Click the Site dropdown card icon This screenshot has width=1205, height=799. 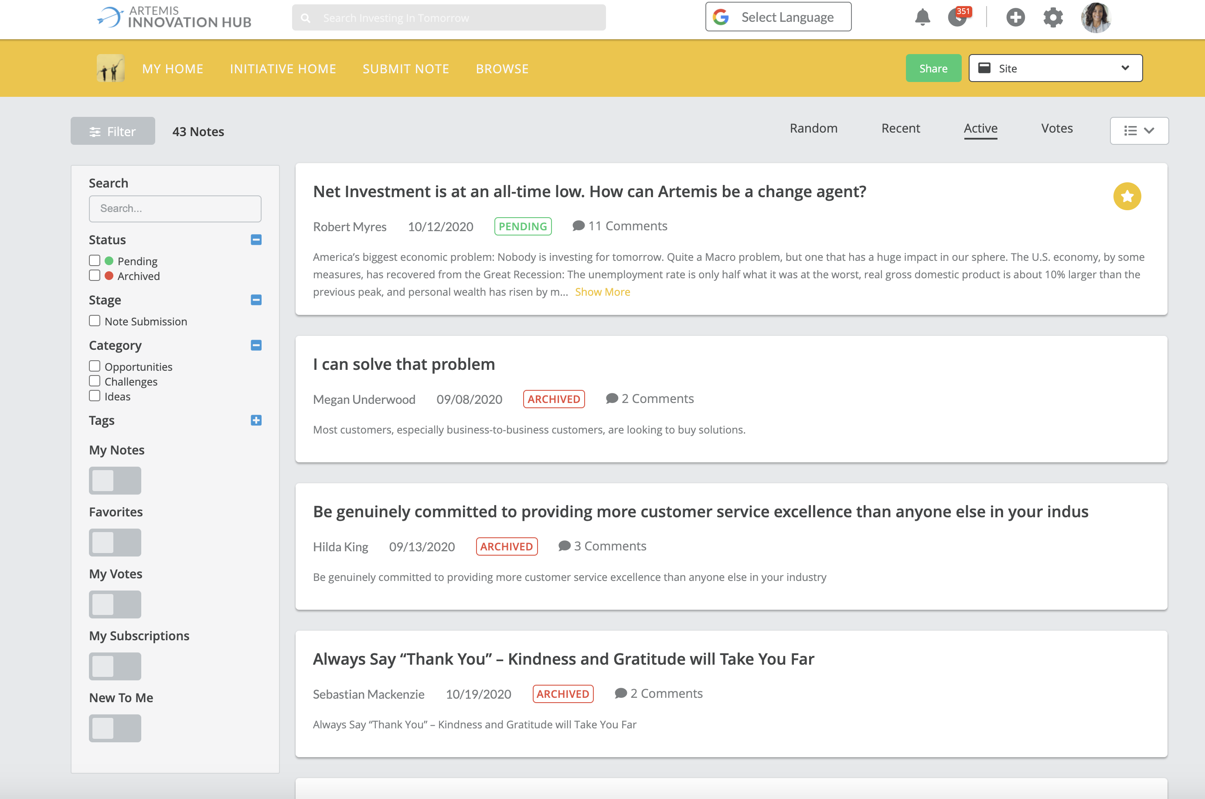pos(984,68)
